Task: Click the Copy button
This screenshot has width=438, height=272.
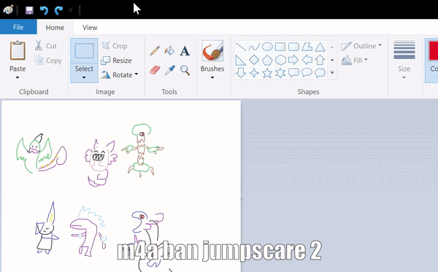Action: (47, 61)
